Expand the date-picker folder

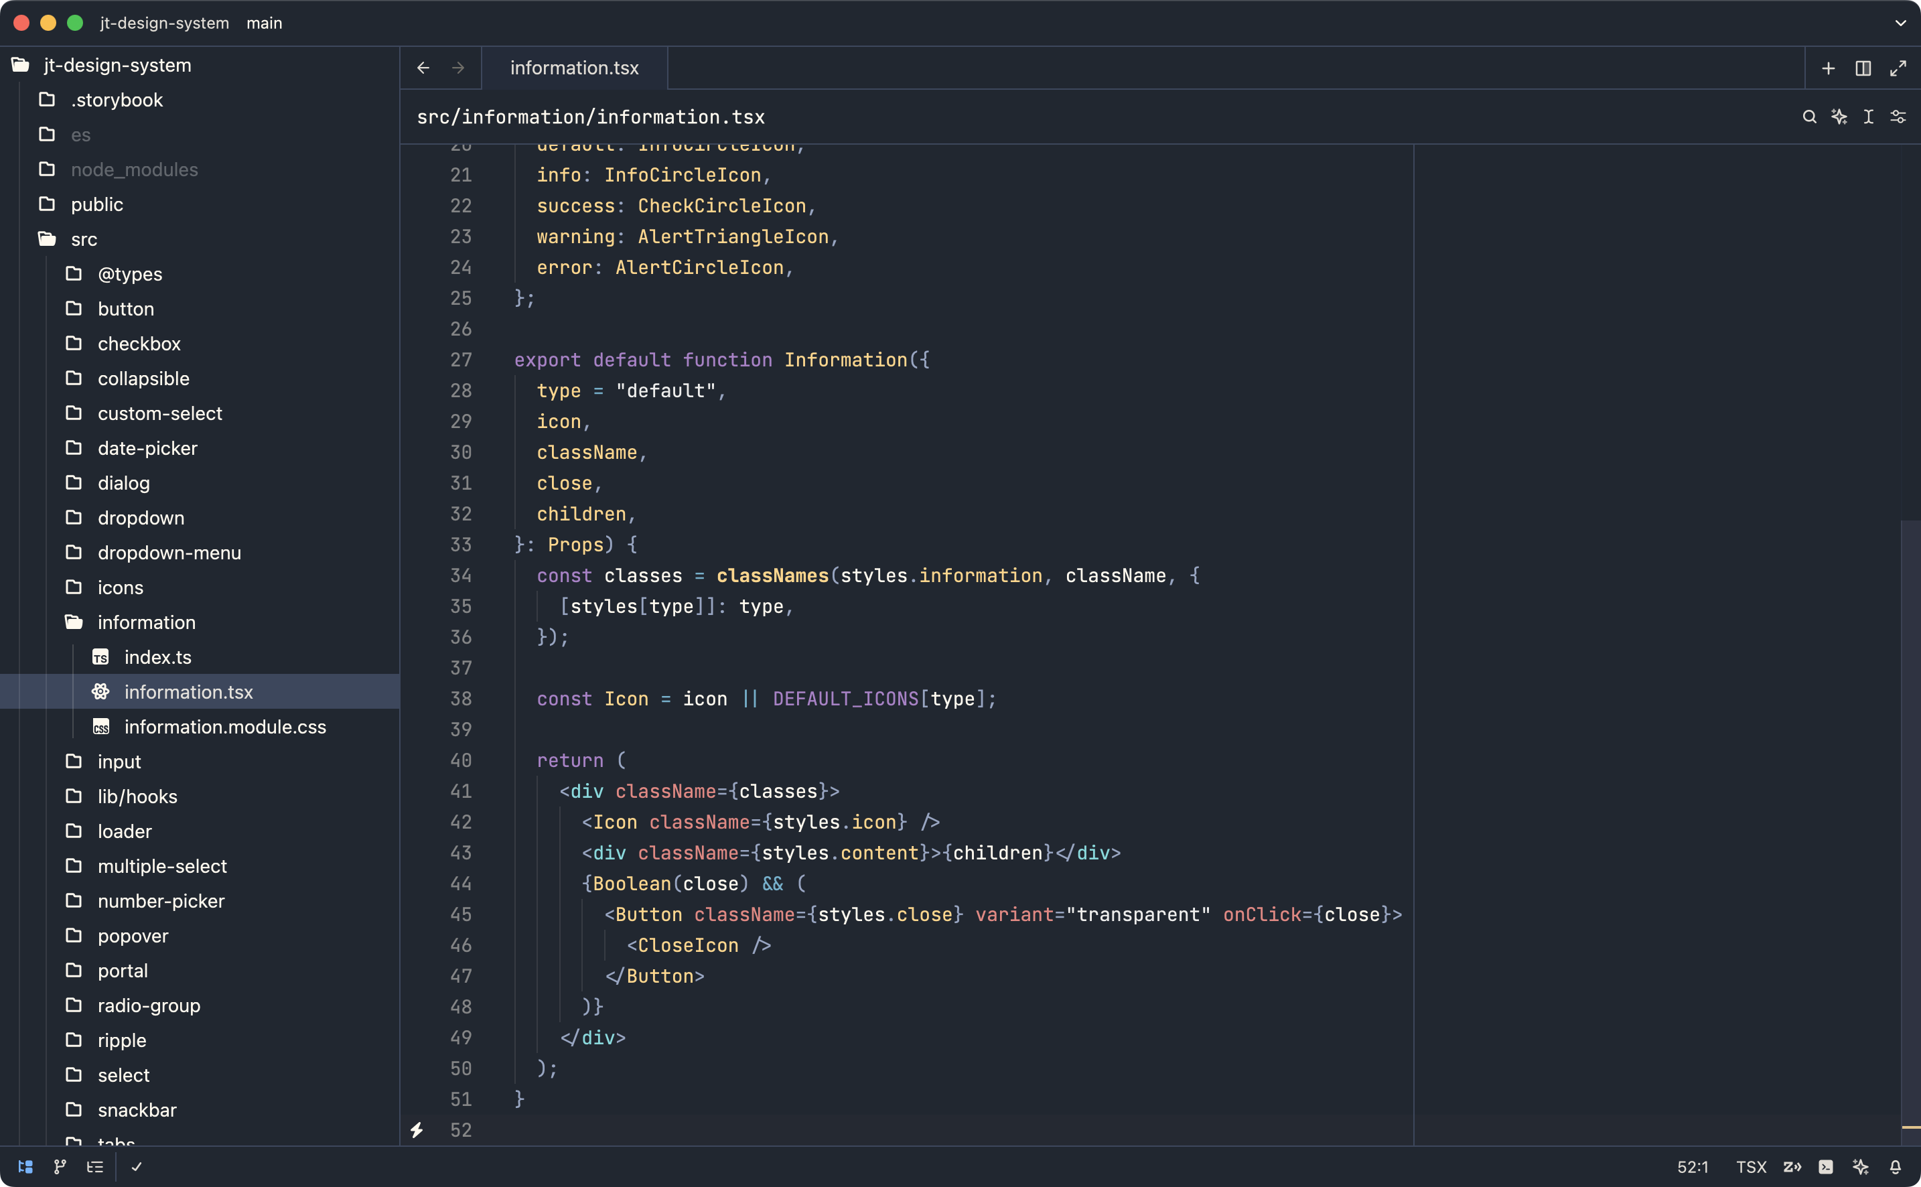coord(200,448)
